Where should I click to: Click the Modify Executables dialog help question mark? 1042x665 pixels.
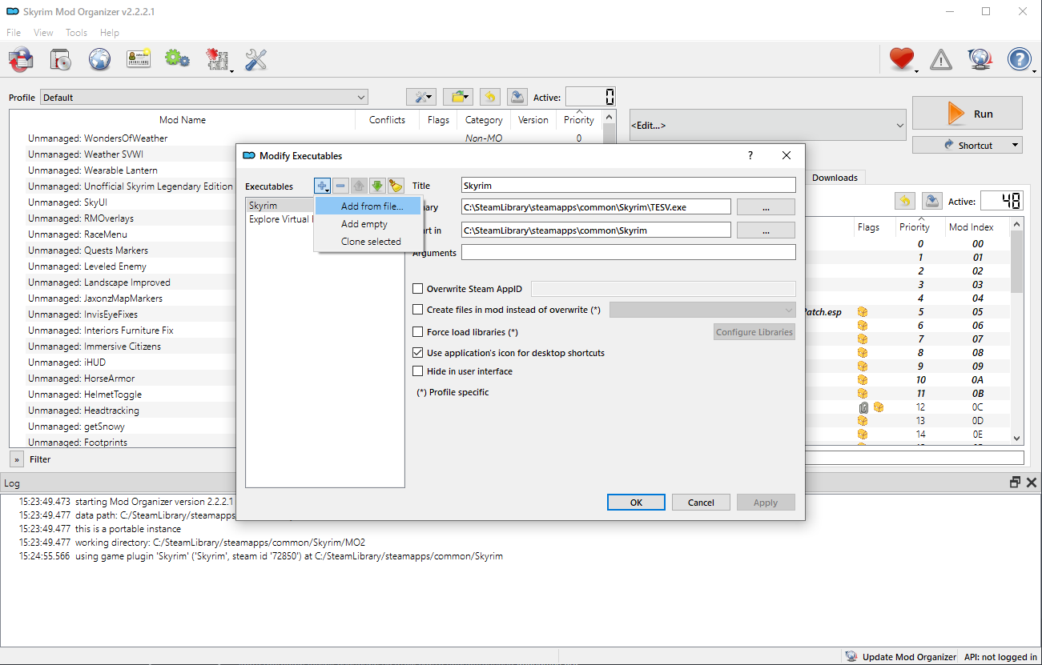coord(750,155)
